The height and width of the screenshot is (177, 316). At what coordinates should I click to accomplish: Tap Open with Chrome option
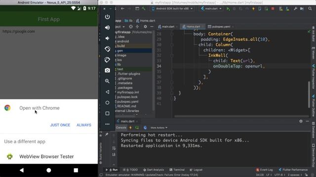49,108
